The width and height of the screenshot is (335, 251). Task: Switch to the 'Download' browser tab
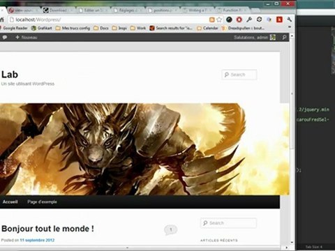point(58,10)
